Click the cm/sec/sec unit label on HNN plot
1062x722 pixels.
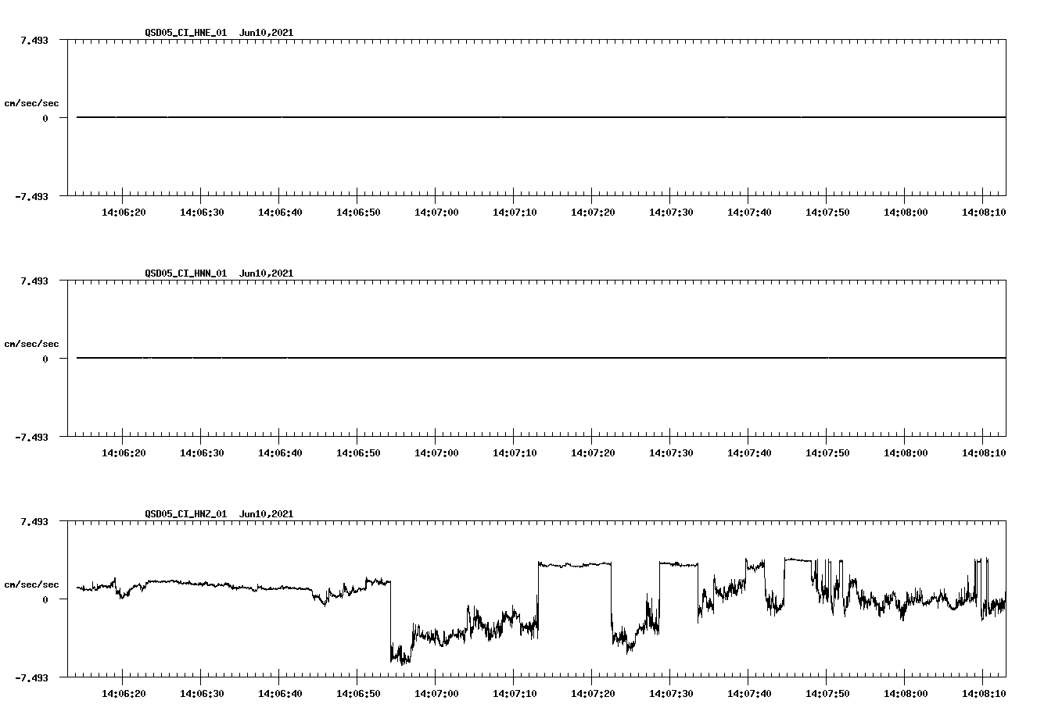[x=31, y=344]
